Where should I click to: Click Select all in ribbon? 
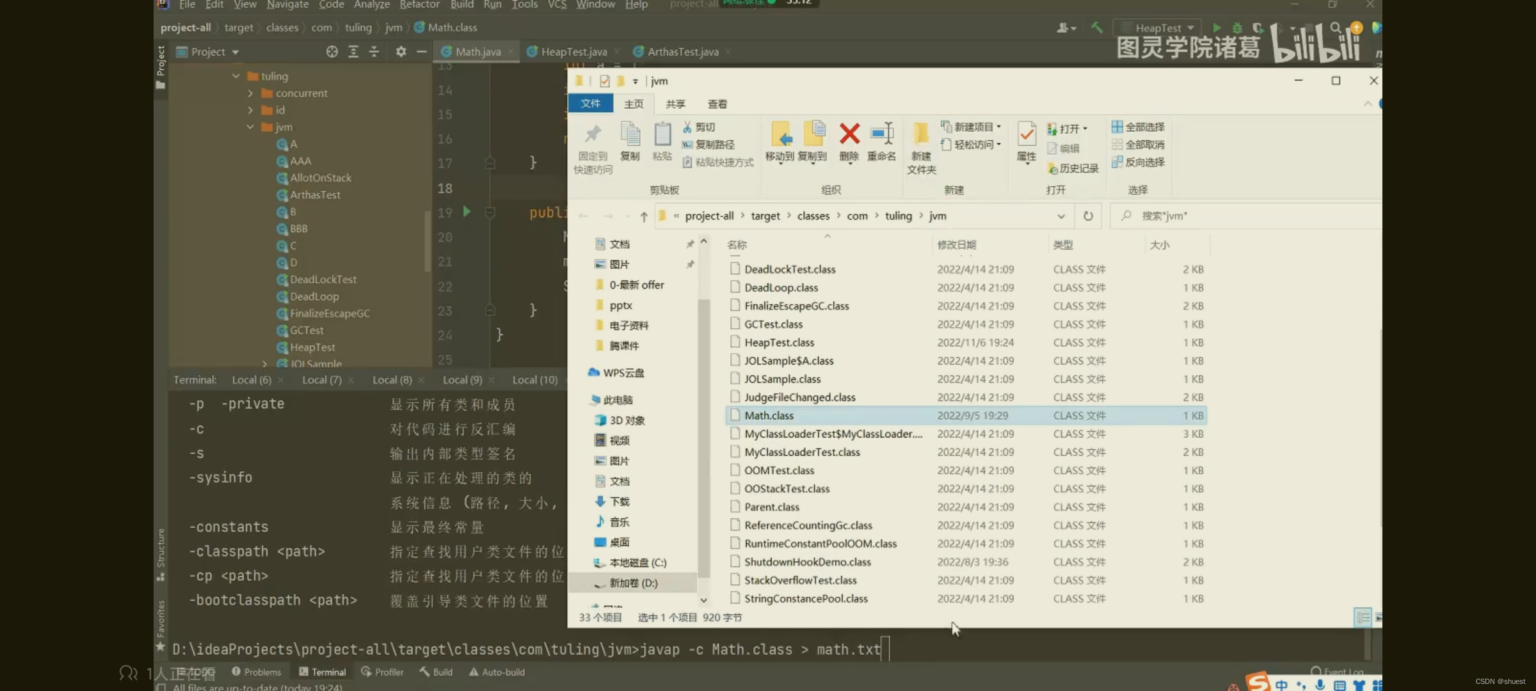point(1138,127)
